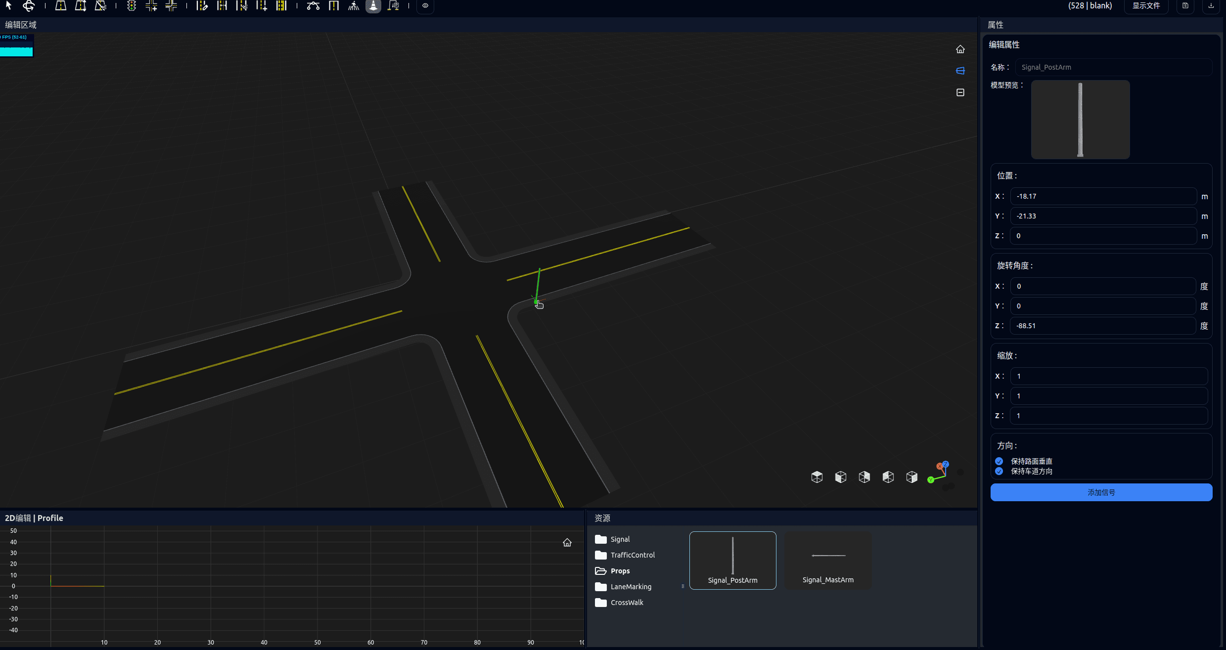Click the 资源 panel header
Viewport: 1226px width, 650px height.
602,518
